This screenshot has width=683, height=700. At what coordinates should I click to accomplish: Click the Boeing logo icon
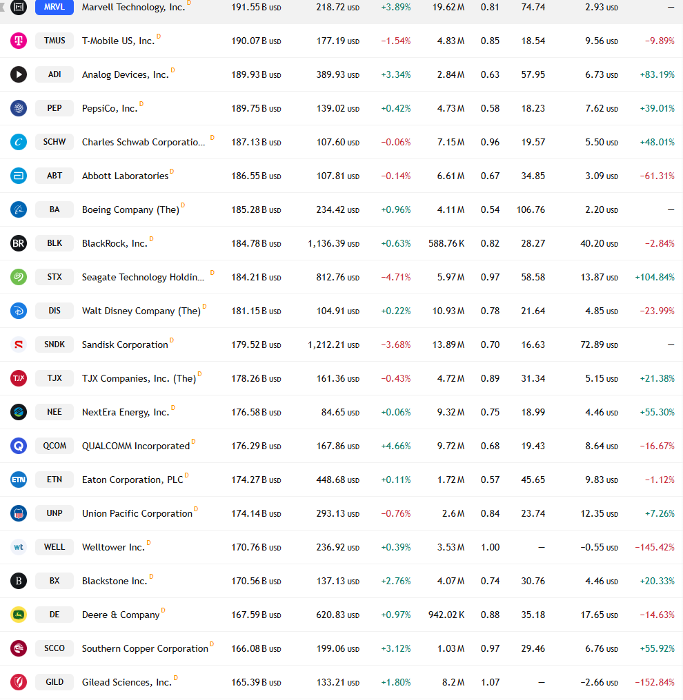coord(19,209)
